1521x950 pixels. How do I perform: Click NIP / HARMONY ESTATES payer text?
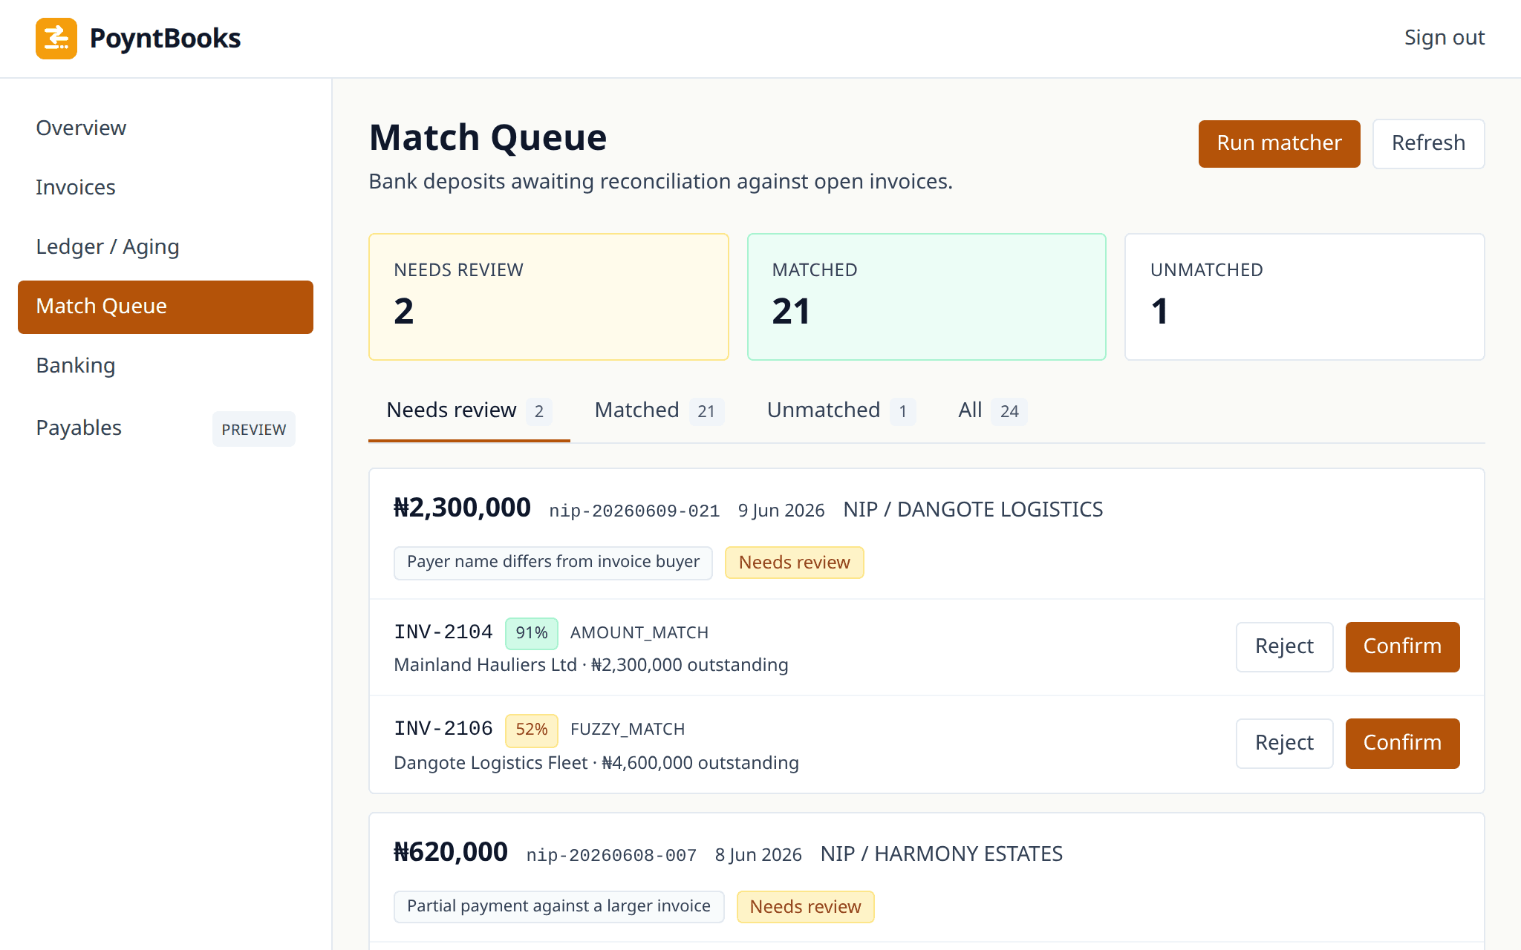pyautogui.click(x=942, y=854)
